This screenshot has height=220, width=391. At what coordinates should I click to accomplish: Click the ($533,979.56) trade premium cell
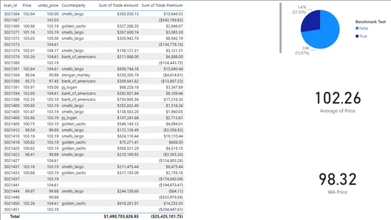tap(171, 197)
